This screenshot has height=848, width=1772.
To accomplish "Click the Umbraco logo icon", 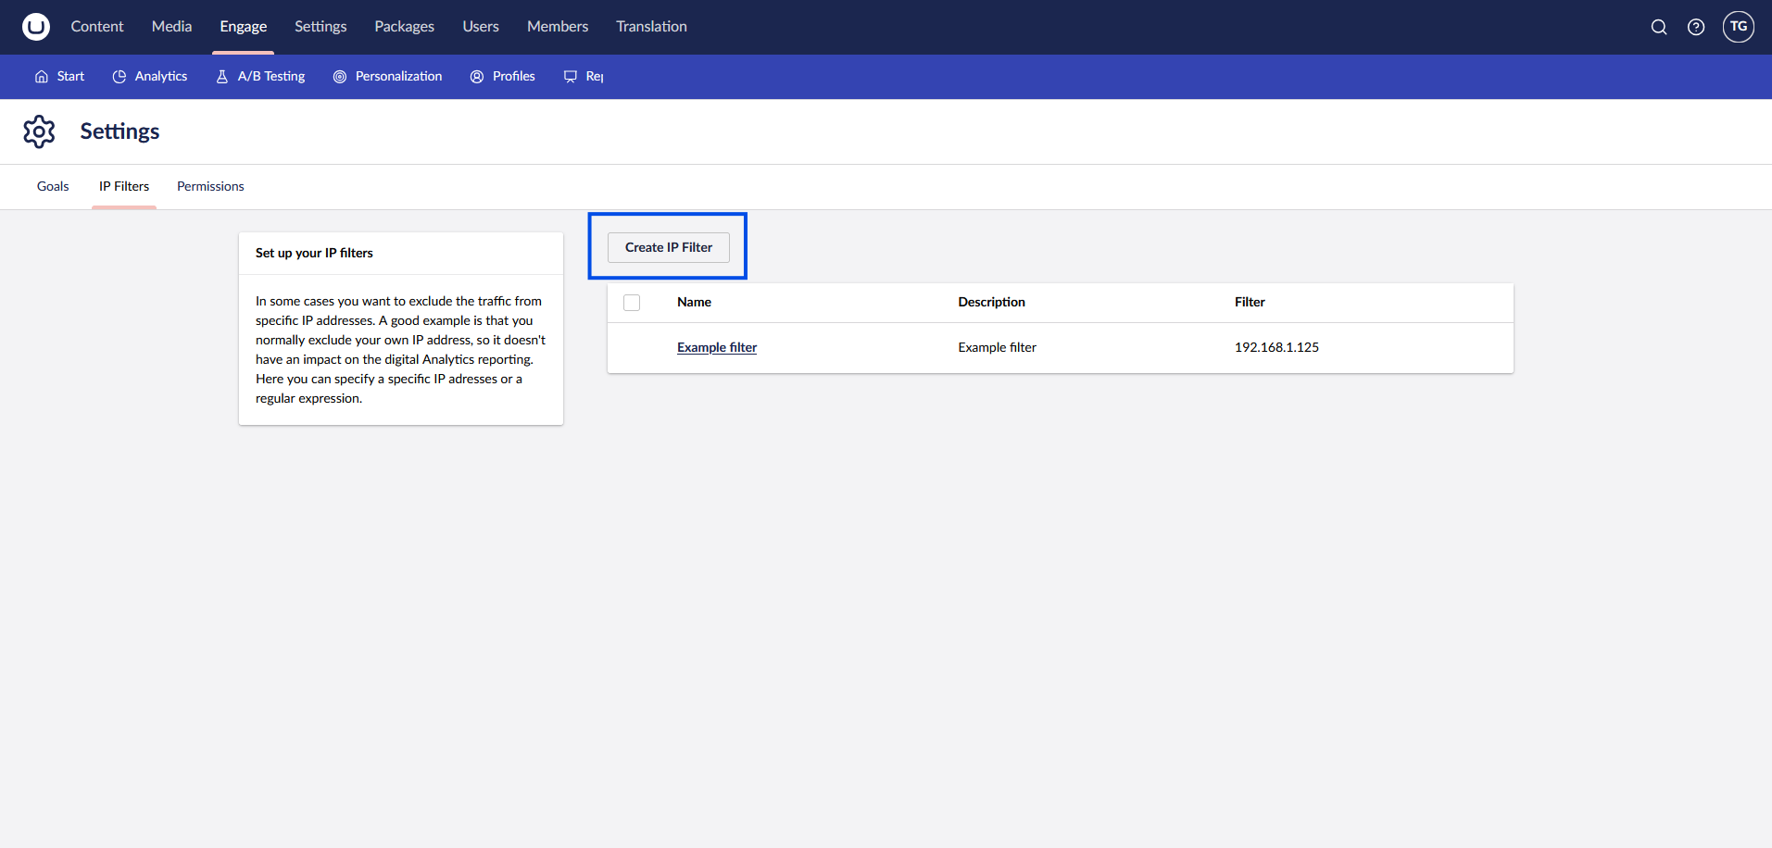I will tap(35, 27).
